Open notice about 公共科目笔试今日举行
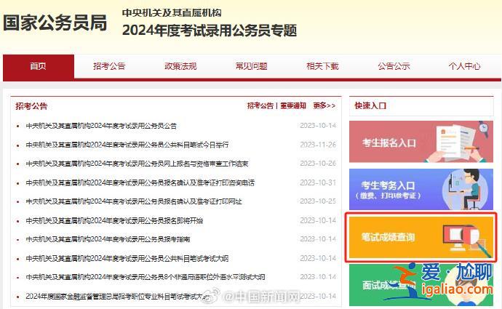This screenshot has width=502, height=309. point(127,145)
